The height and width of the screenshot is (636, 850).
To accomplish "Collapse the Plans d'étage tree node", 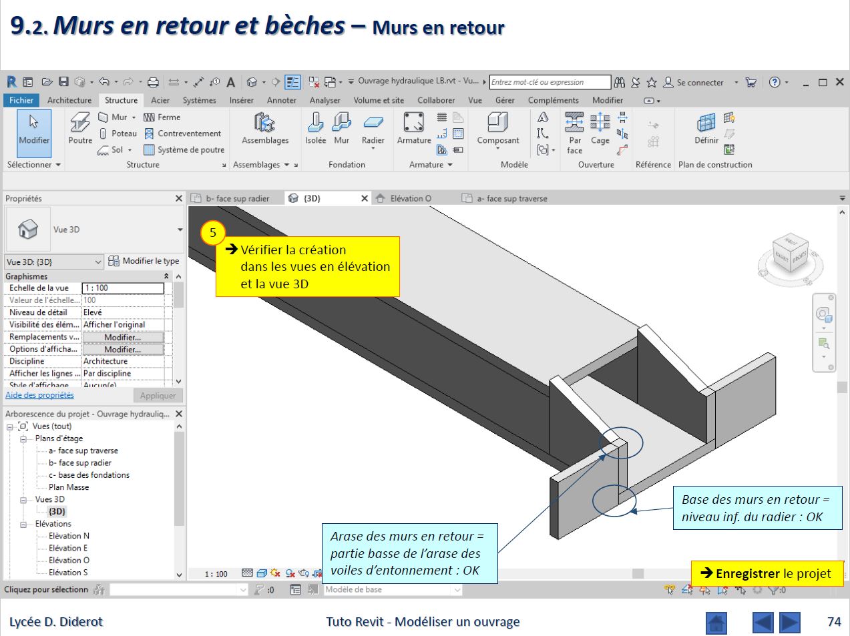I will (x=23, y=439).
